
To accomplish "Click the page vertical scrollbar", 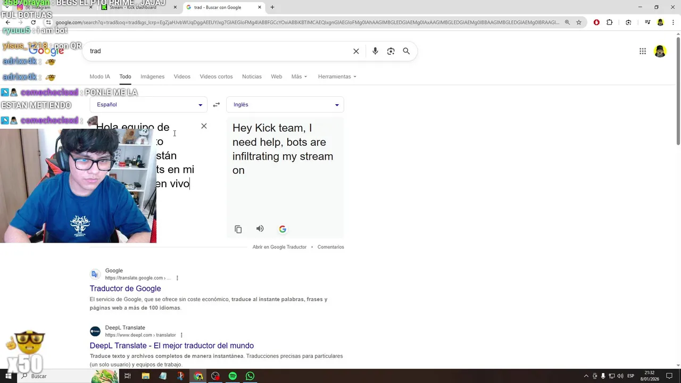I will coord(678,90).
